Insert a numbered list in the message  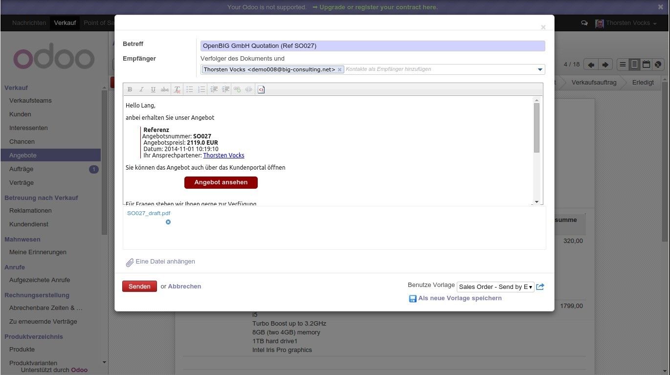click(201, 89)
